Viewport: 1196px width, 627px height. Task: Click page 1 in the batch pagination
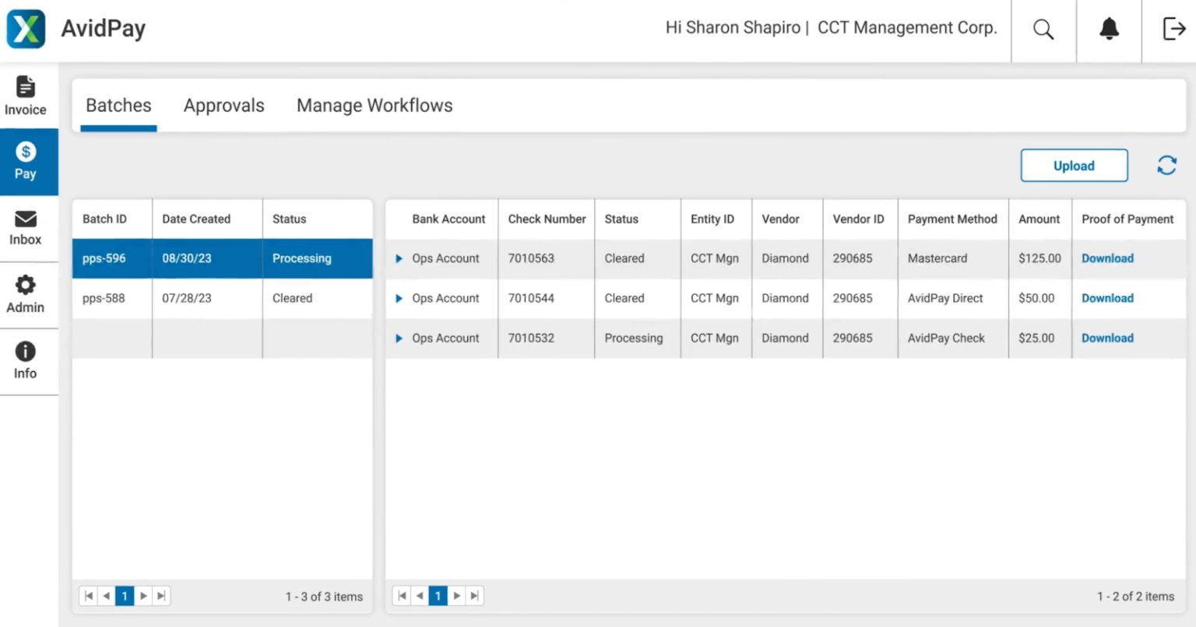[x=125, y=595]
